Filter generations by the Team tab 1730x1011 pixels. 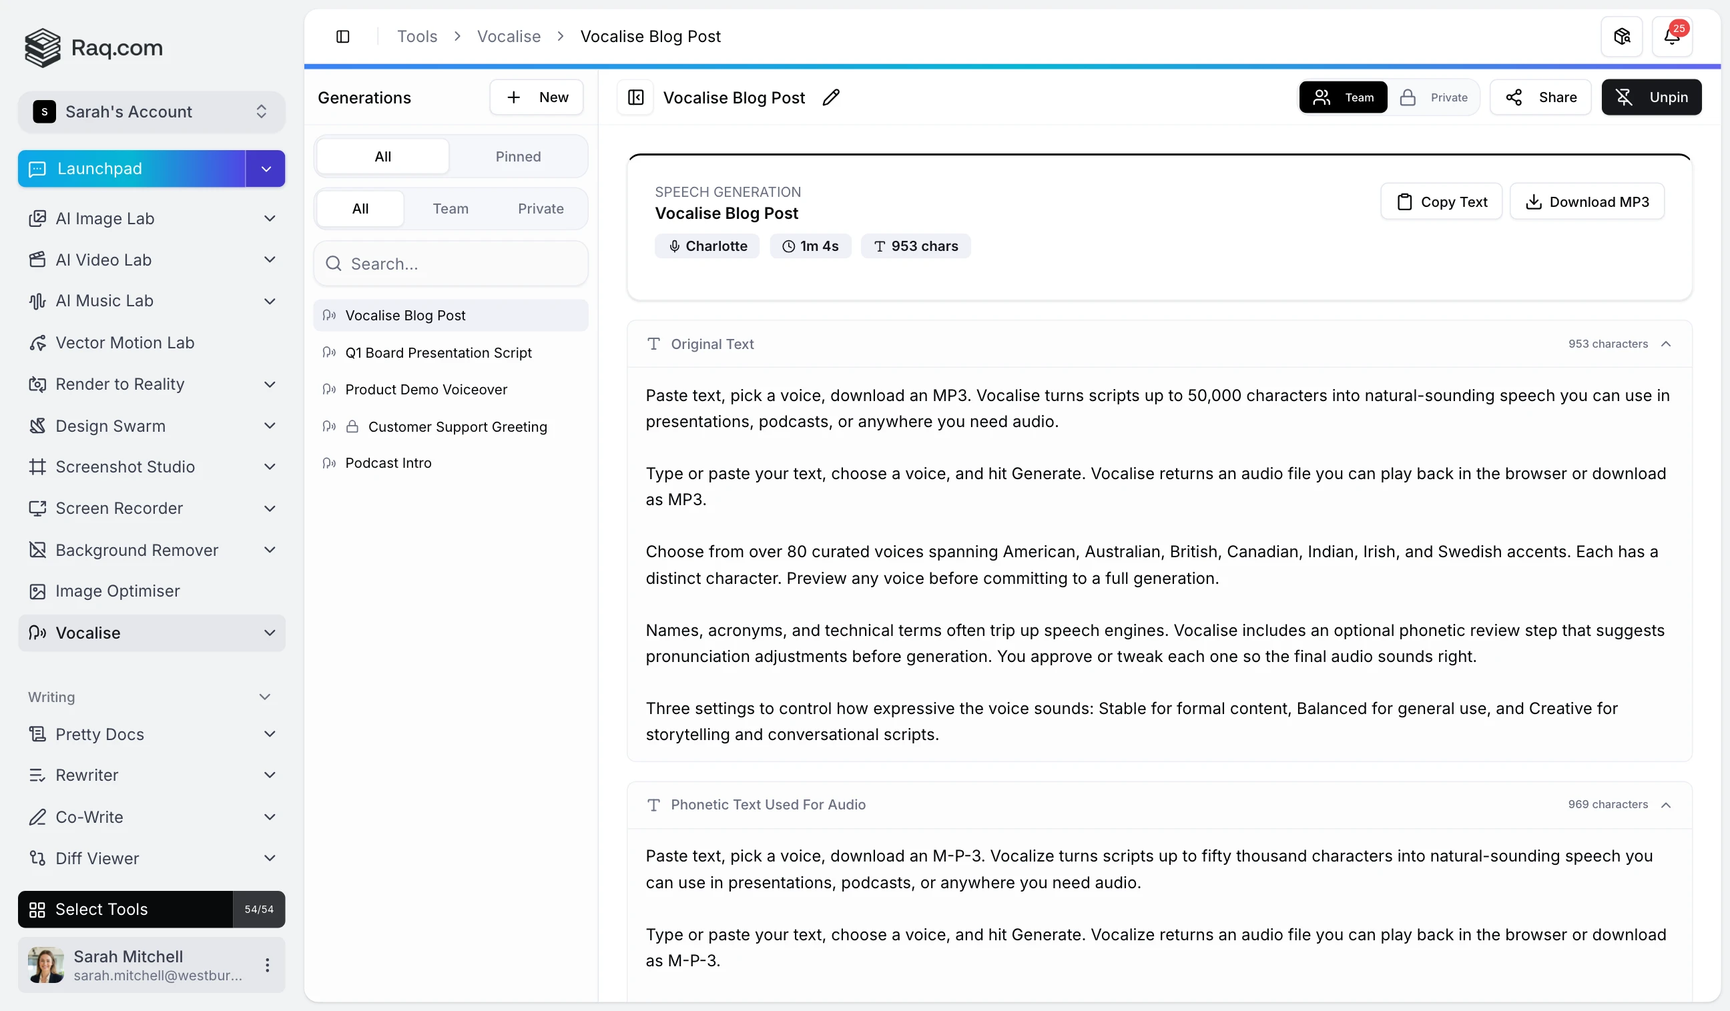451,209
